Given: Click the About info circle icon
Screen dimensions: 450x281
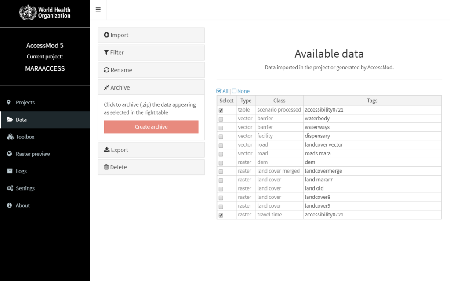Looking at the screenshot, I should tap(9, 205).
